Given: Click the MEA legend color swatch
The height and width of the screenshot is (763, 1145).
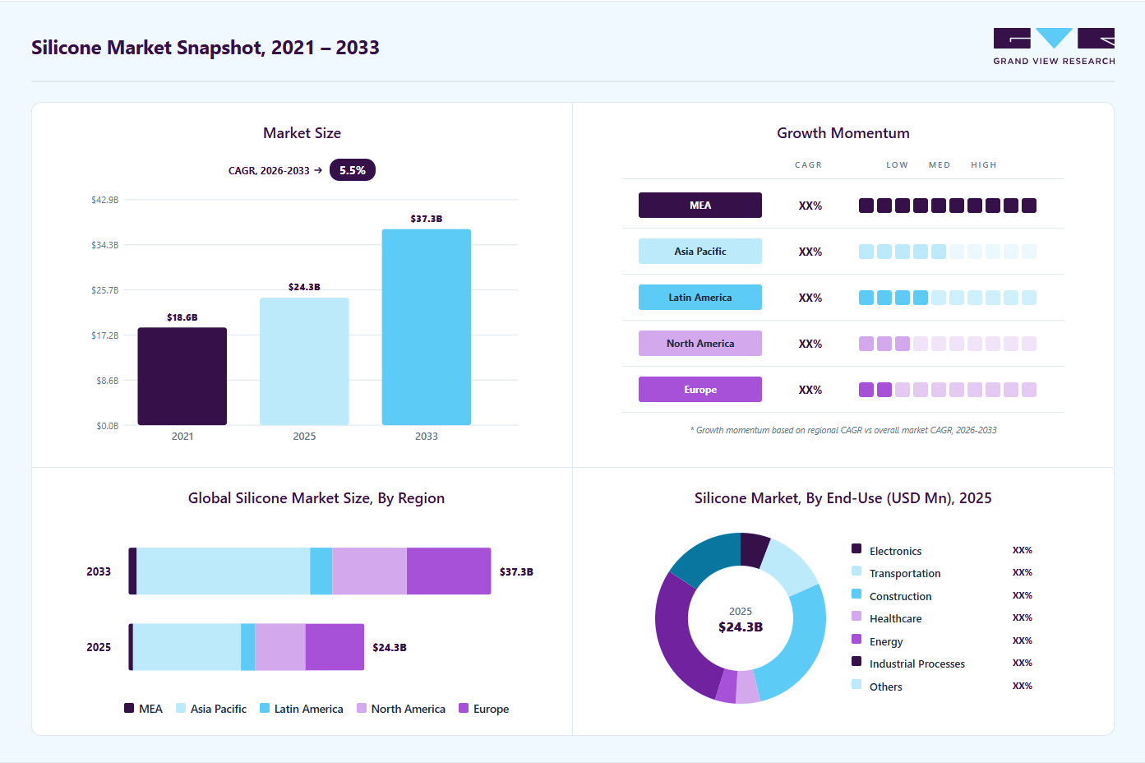Looking at the screenshot, I should pos(129,708).
